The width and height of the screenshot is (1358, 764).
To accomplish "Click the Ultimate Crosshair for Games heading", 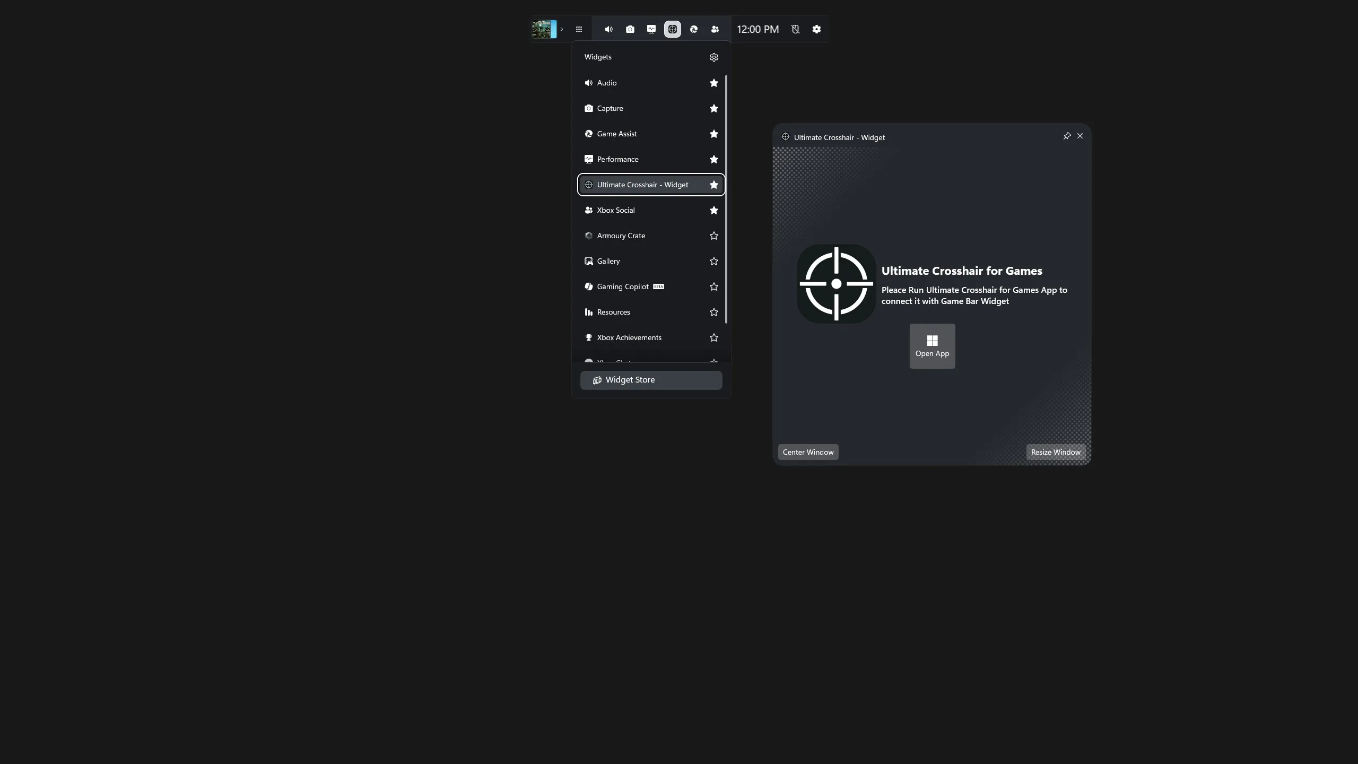I will 962,271.
